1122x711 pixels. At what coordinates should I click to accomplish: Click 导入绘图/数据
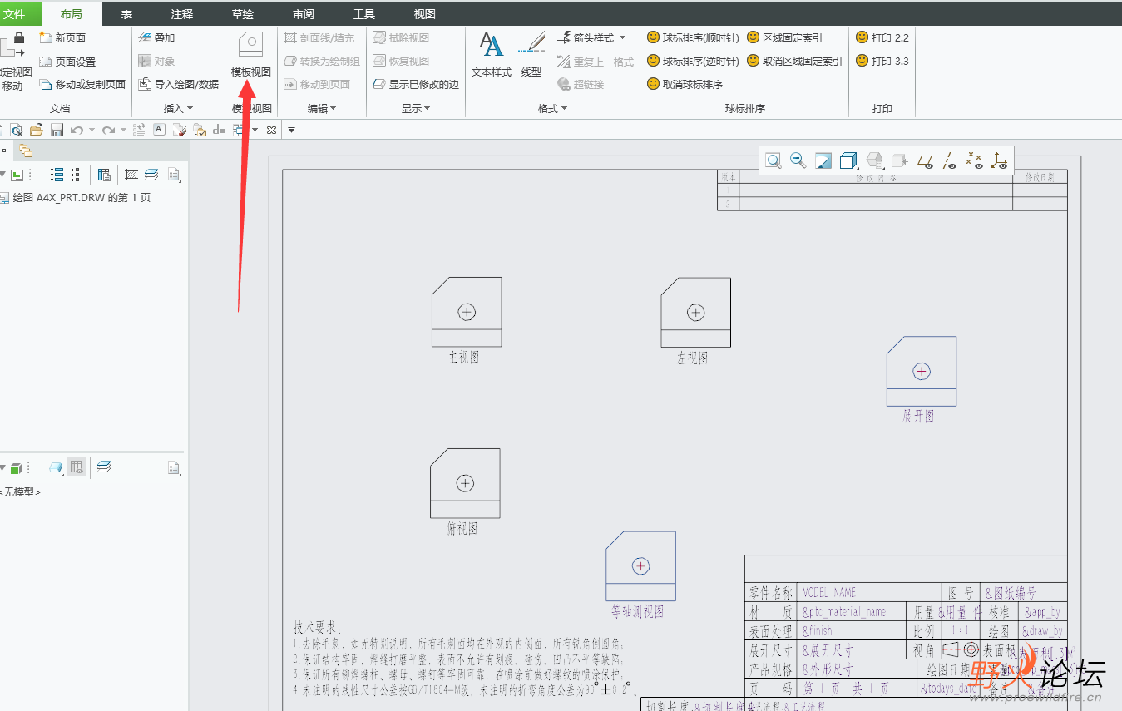tap(178, 84)
